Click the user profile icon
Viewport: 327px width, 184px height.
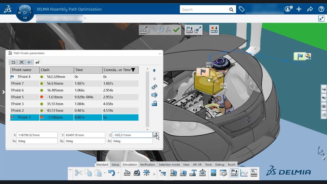click(x=289, y=9)
